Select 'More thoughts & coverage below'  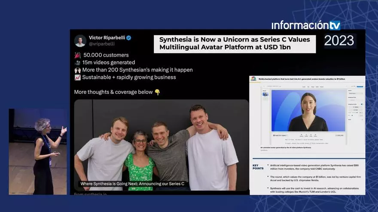point(113,92)
